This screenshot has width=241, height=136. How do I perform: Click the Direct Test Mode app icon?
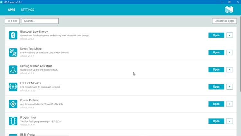[13, 52]
